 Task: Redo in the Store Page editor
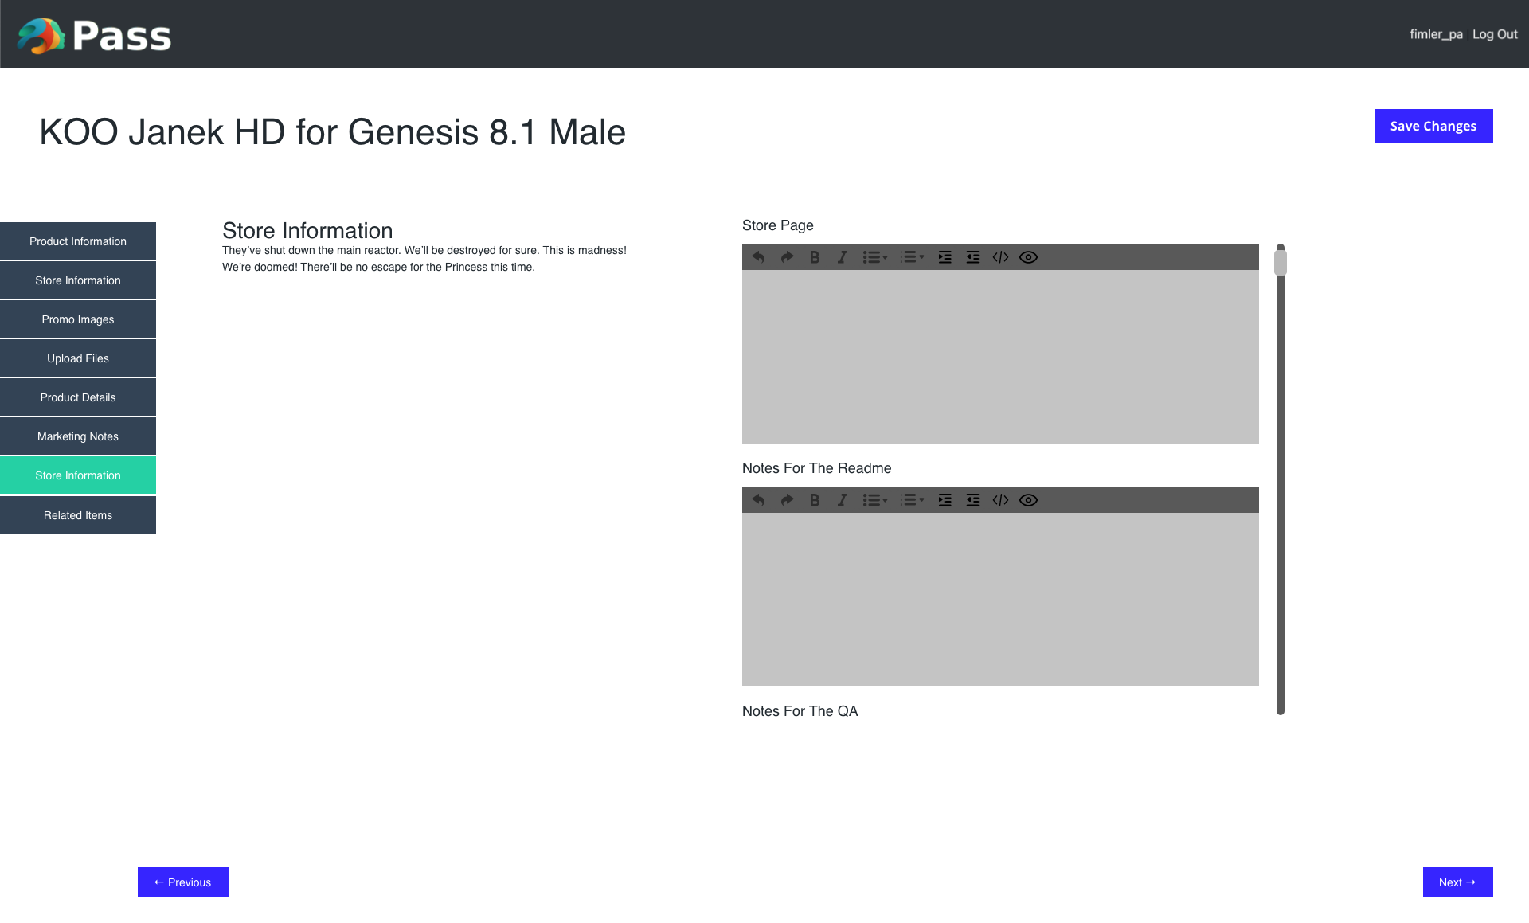point(787,257)
